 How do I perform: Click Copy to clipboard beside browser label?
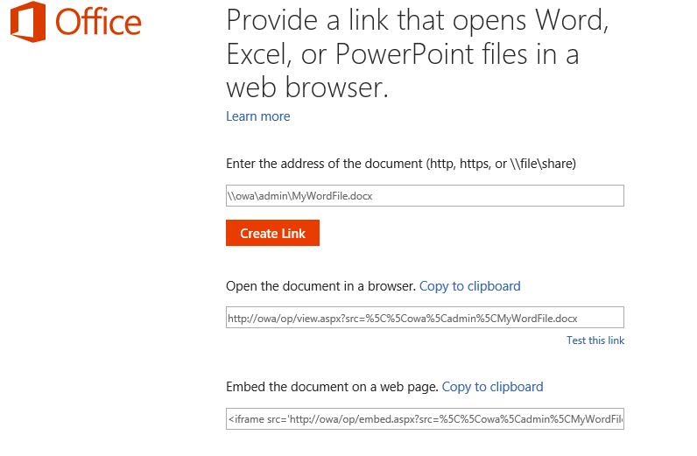coord(470,286)
